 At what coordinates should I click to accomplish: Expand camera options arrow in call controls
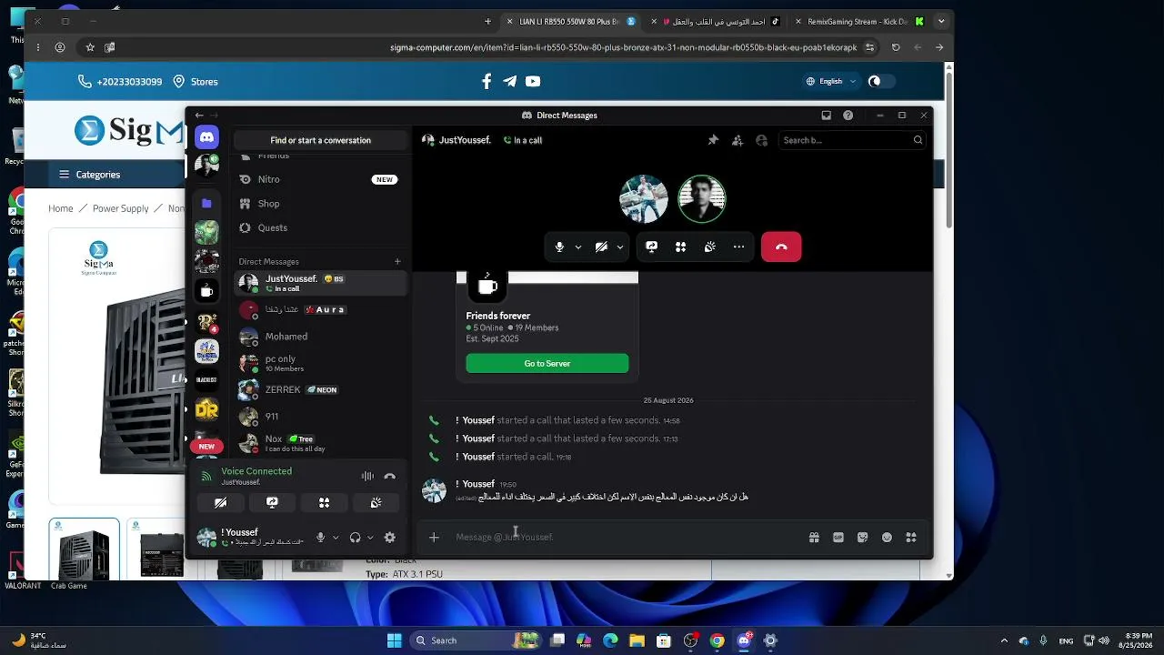click(x=620, y=247)
